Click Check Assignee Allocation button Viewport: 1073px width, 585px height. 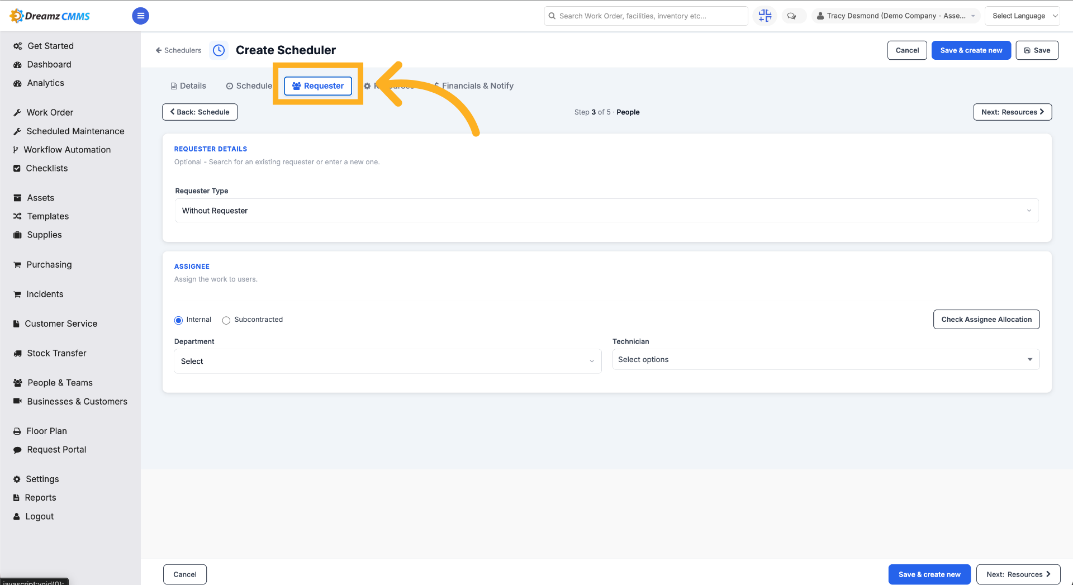(986, 319)
